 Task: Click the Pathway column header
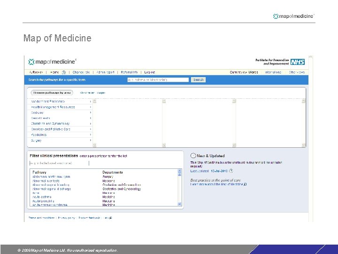coord(39,172)
